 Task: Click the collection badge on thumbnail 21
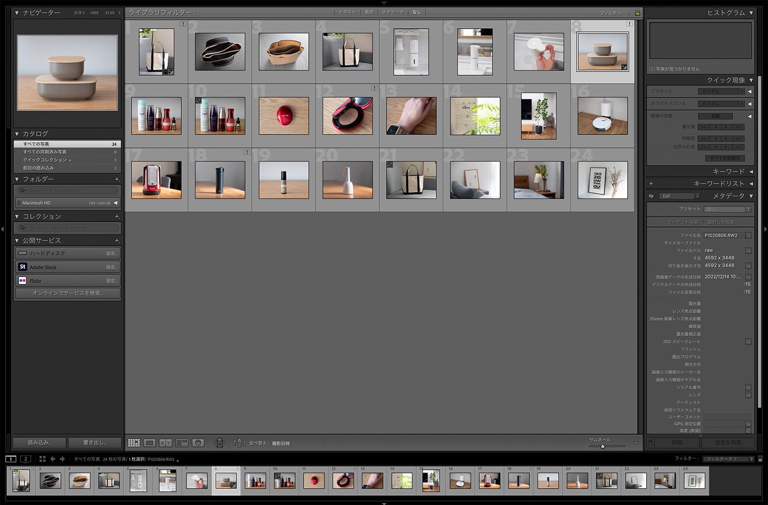click(390, 165)
